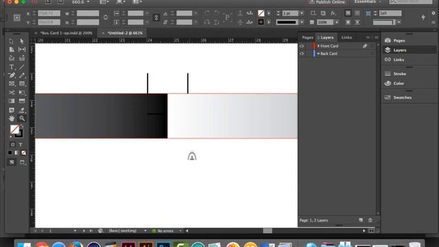Select the Line tool
Viewport: 439px width, 247px height.
[22, 67]
